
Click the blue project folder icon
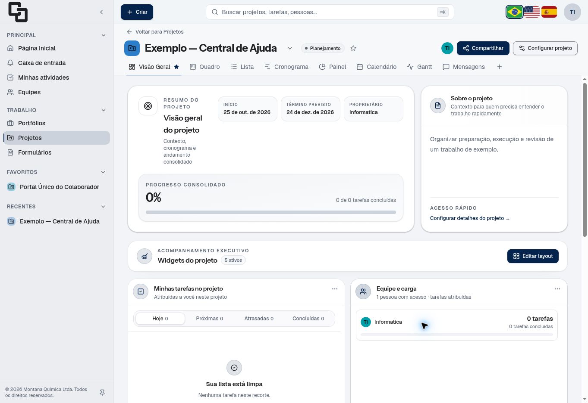[x=132, y=48]
